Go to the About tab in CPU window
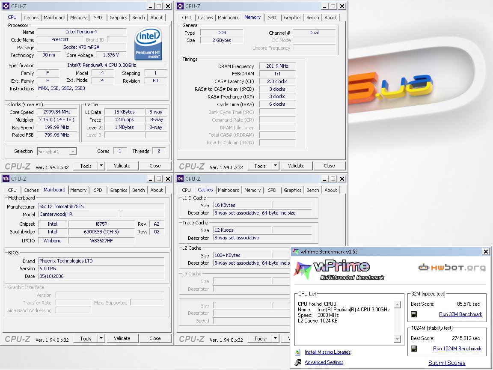Viewport: 493px width, 370px height. tap(156, 18)
